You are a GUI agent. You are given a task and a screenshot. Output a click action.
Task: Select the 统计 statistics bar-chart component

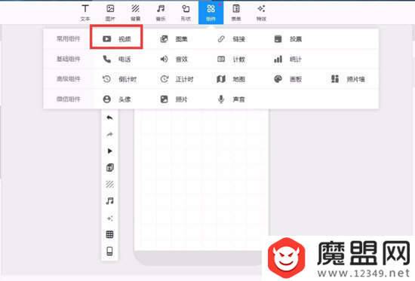[x=288, y=59]
